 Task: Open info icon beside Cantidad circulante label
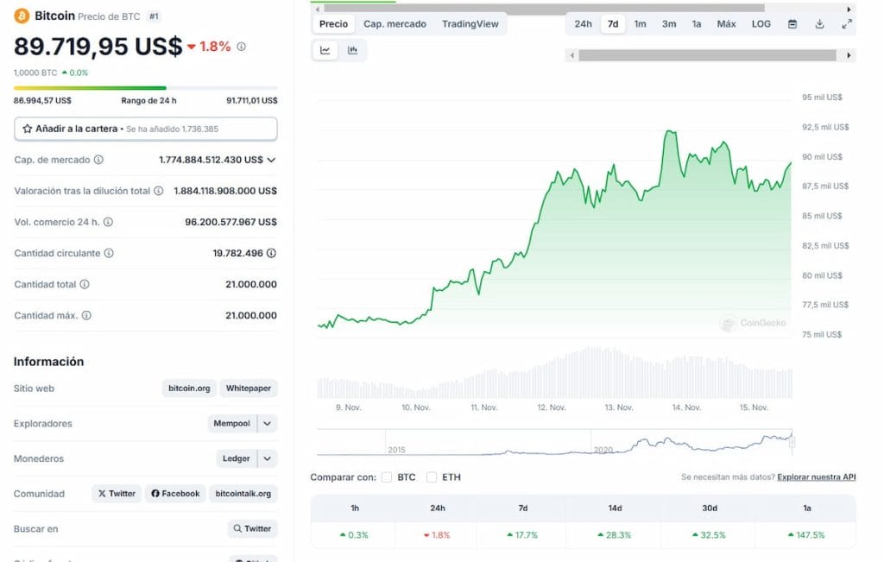[x=109, y=253]
